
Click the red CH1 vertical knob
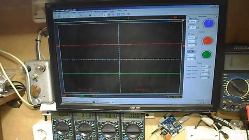[x=207, y=40]
